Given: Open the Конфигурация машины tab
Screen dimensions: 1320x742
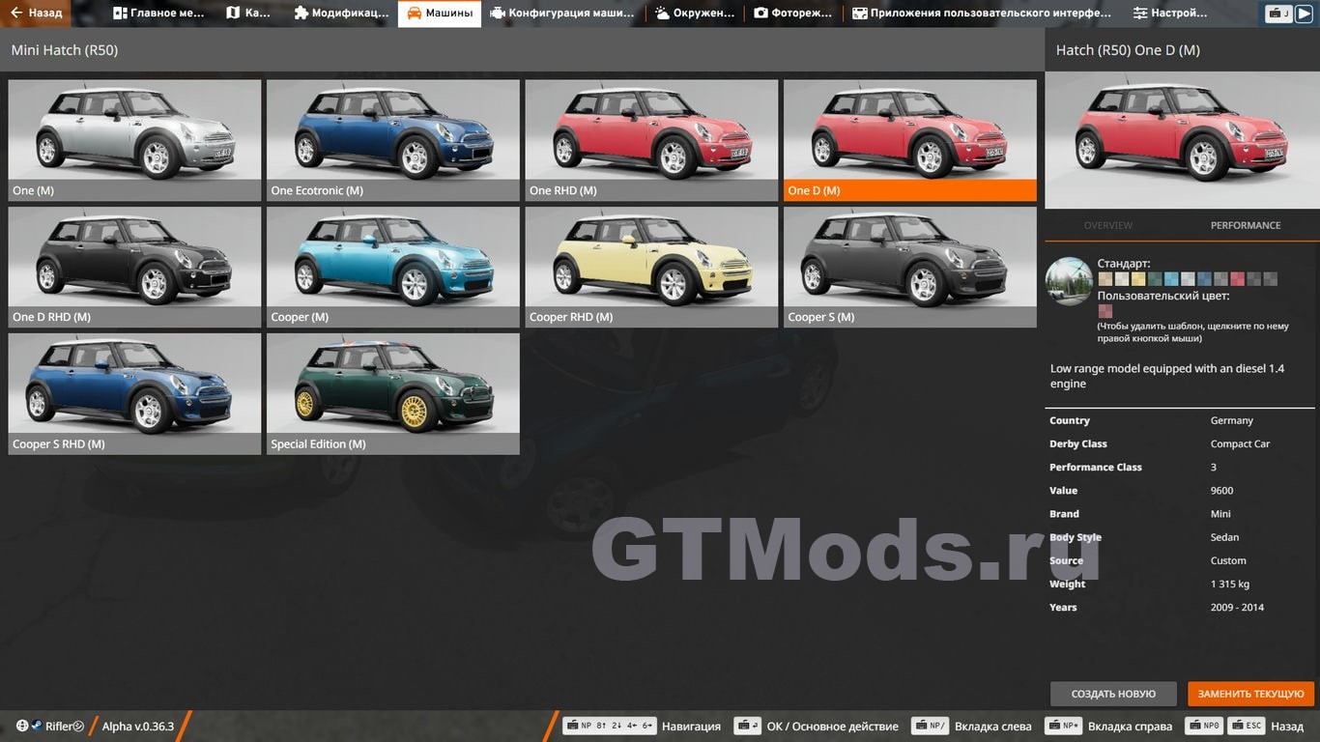Looking at the screenshot, I should (x=562, y=14).
